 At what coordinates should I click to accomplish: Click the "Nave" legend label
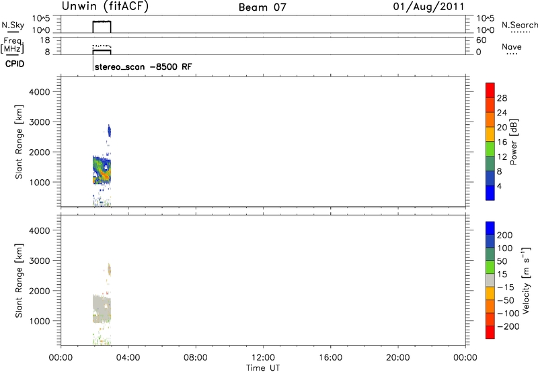(512, 46)
